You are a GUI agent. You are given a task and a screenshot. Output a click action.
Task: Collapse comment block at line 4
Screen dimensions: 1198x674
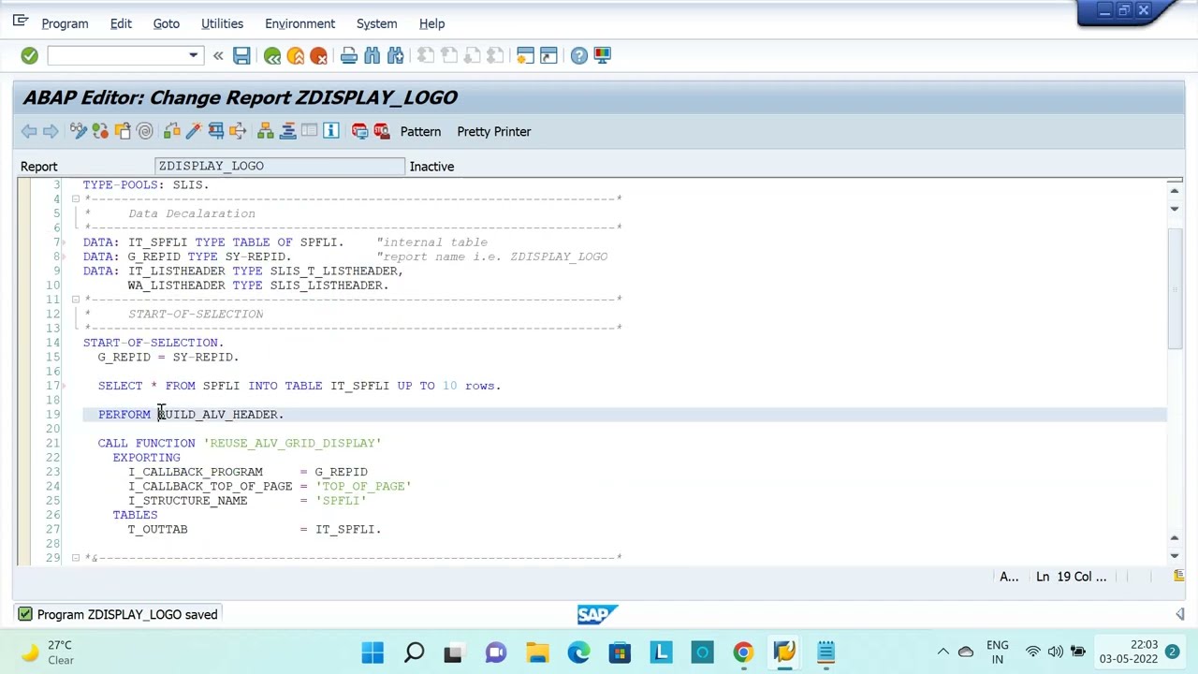pos(76,198)
